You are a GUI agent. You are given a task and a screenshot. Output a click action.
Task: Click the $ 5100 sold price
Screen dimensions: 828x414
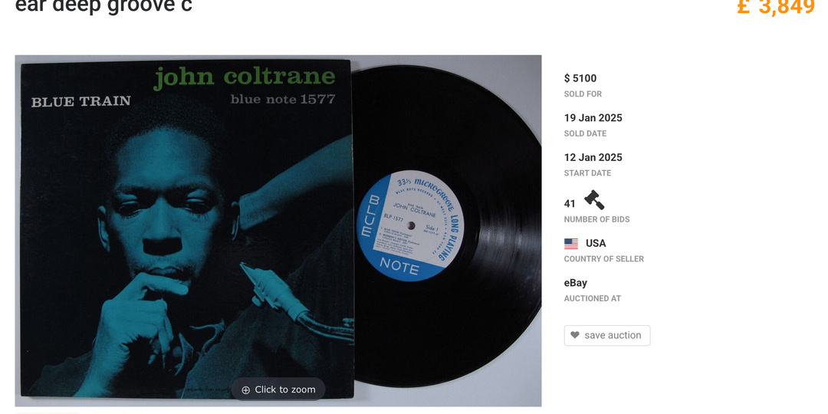point(580,78)
